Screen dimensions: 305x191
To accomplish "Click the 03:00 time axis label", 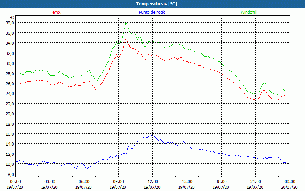I will pyautogui.click(x=50, y=182).
